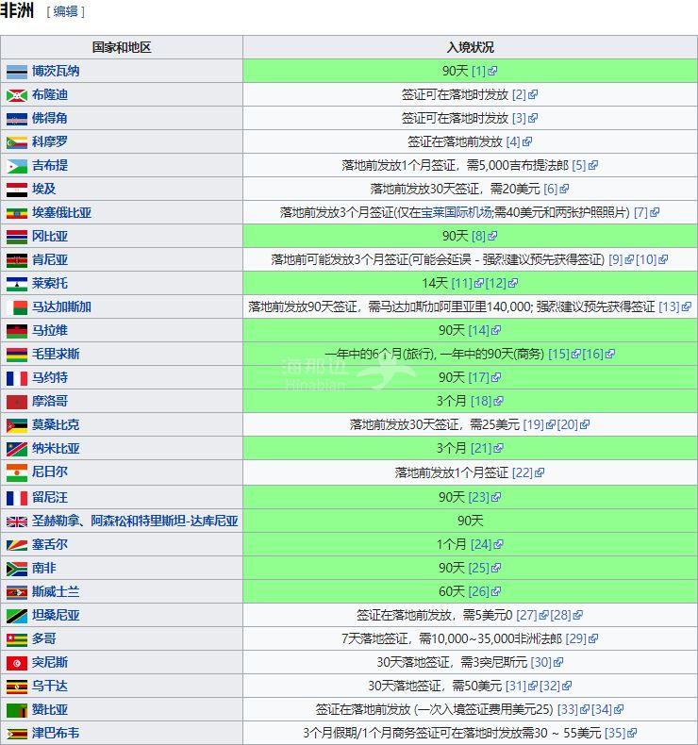Click the Morocco flag icon
Image resolution: width=698 pixels, height=745 pixels.
[16, 402]
